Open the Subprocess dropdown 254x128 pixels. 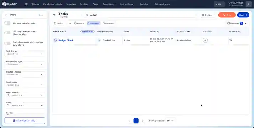(25, 85)
